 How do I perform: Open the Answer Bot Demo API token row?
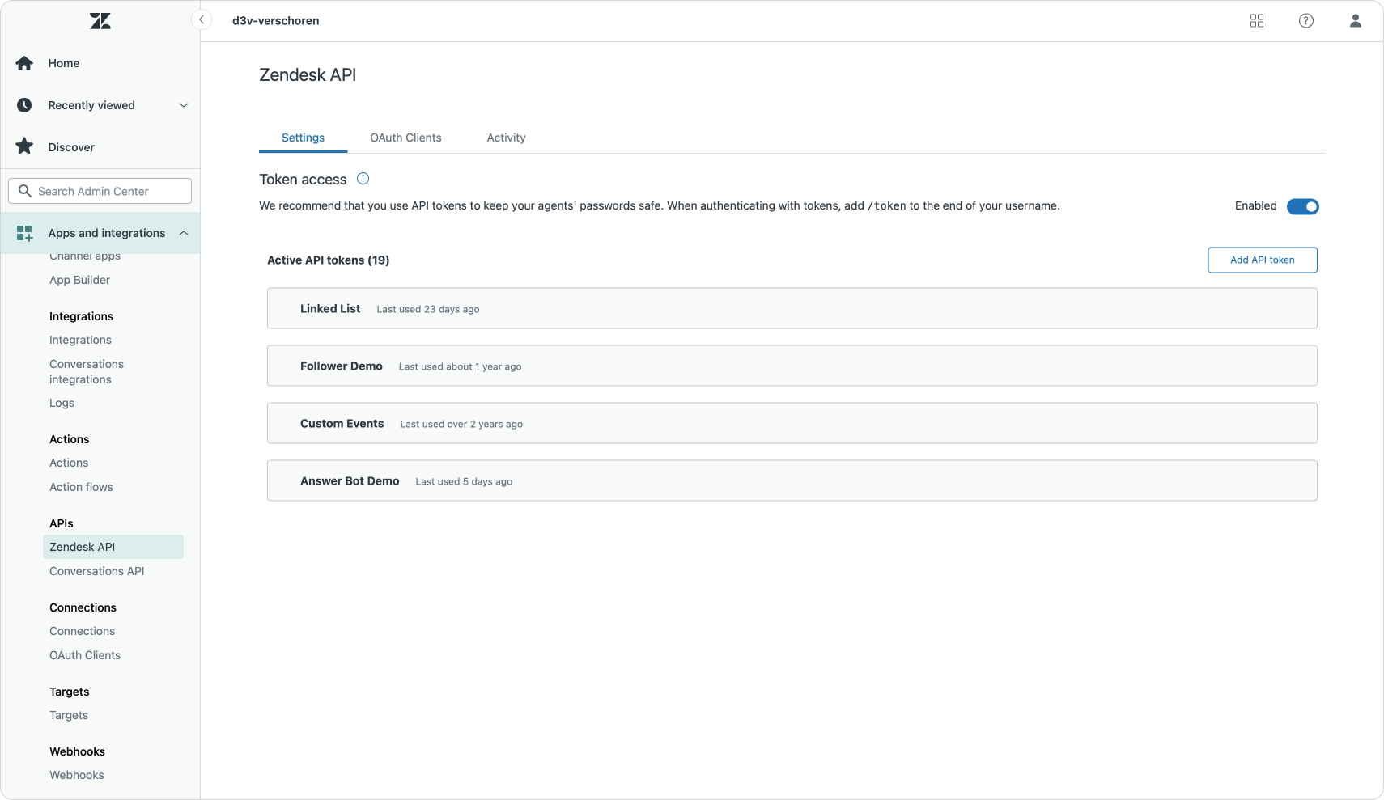coord(792,480)
